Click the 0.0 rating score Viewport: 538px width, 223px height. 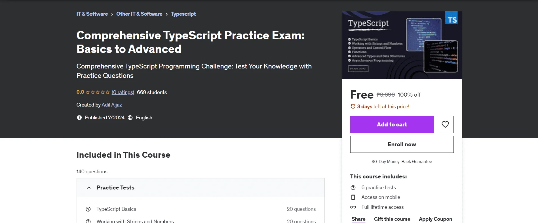pos(80,92)
